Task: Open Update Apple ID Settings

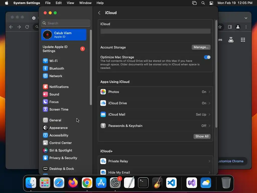Action: (x=64, y=49)
